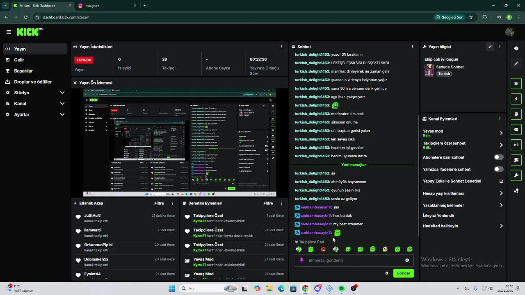
Task: Toggle the stream preview panel icon in rail
Action: coord(516,84)
